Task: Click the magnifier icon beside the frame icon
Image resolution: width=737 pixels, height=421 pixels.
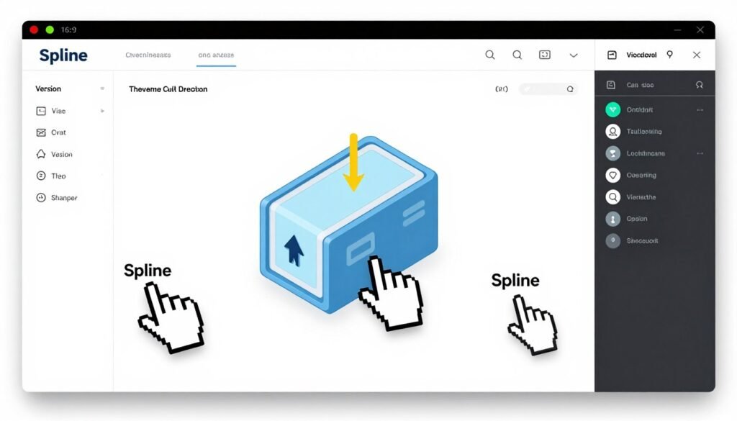Action: pyautogui.click(x=517, y=55)
